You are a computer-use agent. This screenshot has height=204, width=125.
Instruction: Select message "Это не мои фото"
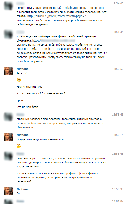coord(27,107)
